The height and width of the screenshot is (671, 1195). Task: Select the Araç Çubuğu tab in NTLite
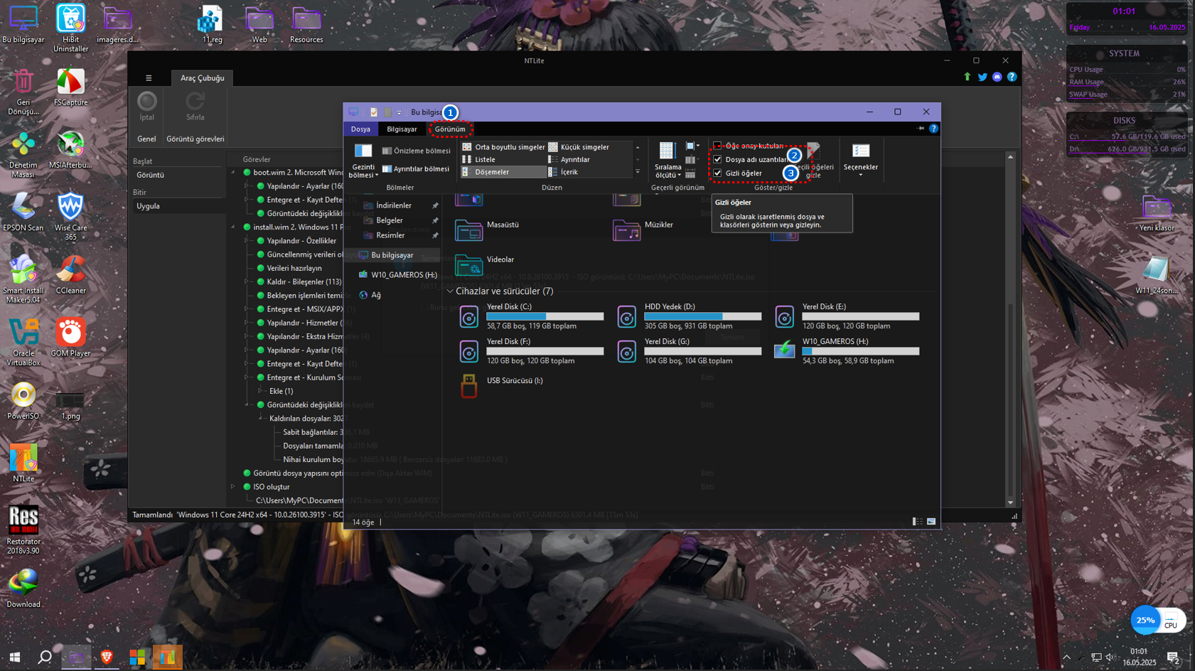(x=202, y=78)
